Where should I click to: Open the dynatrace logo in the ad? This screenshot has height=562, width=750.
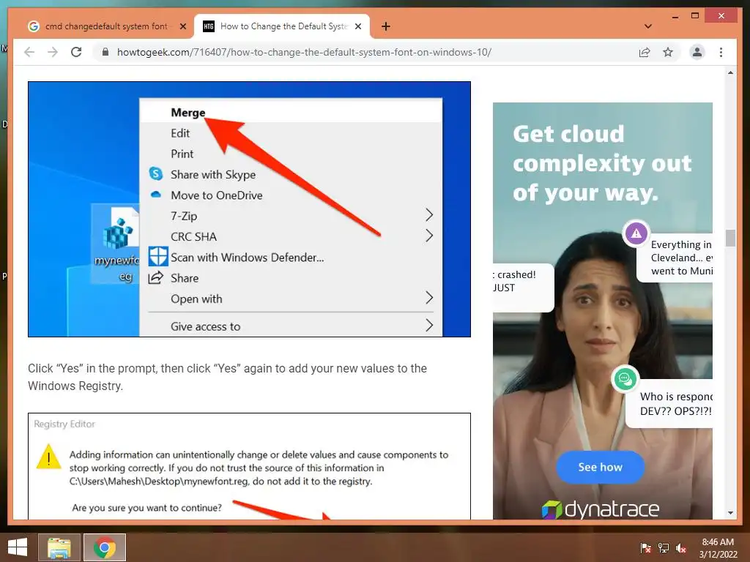tap(601, 509)
